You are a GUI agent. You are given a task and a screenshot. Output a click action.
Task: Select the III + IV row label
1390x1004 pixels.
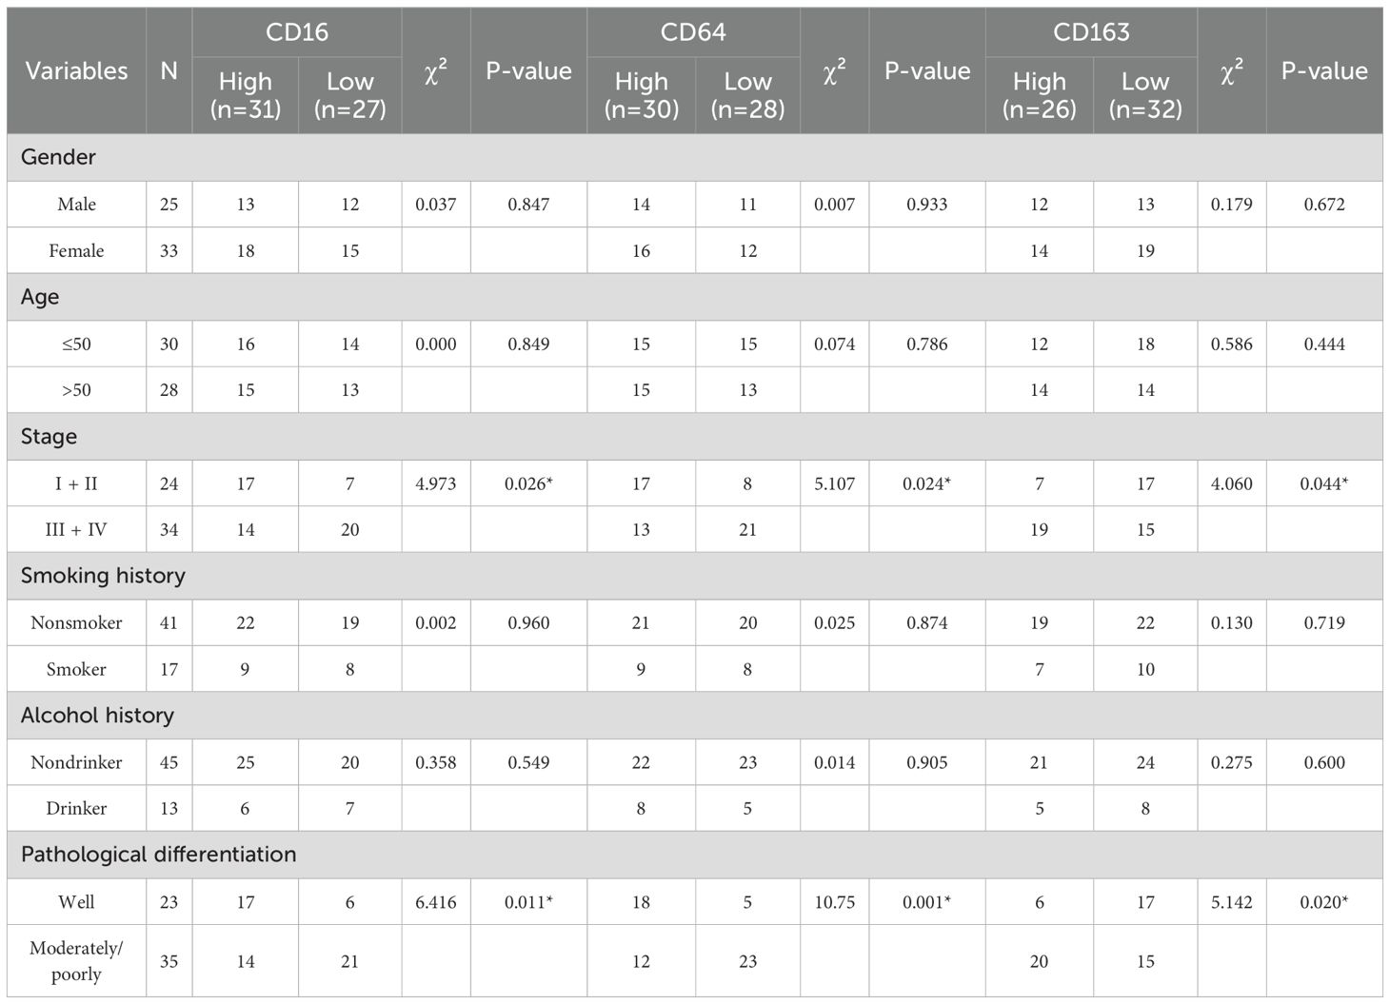click(x=76, y=530)
